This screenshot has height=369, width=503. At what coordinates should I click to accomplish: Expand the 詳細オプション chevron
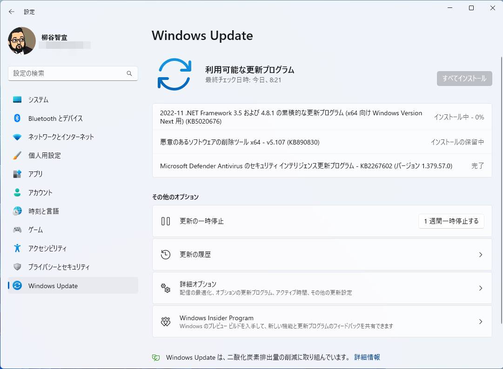481,288
